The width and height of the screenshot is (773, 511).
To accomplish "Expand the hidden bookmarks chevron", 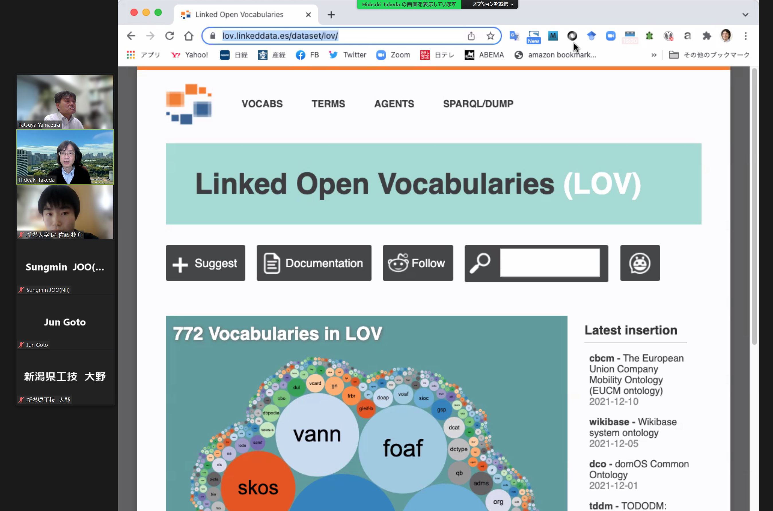I will click(654, 55).
